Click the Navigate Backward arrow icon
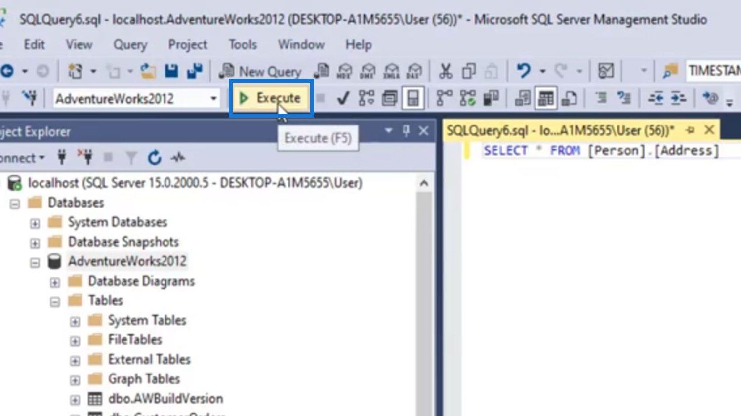This screenshot has height=416, width=741. pos(7,71)
